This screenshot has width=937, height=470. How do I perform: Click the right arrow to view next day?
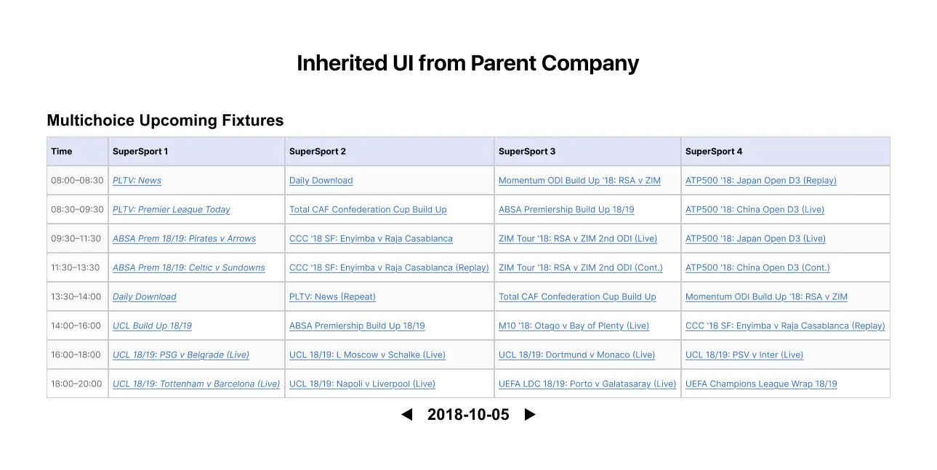(529, 414)
